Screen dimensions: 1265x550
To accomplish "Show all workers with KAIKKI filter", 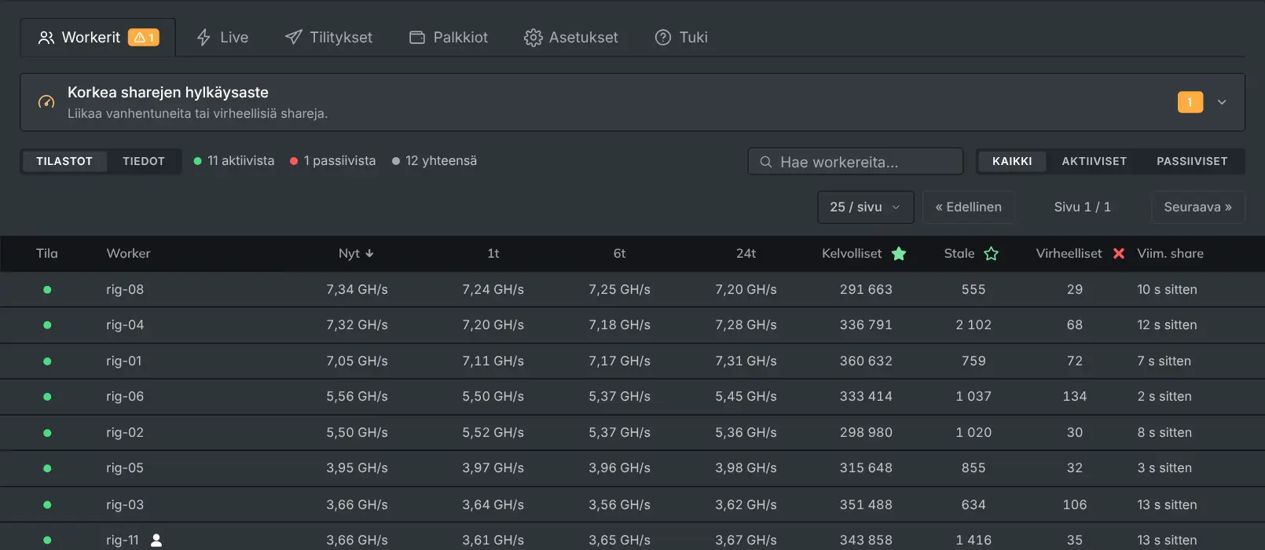I will (x=1012, y=161).
